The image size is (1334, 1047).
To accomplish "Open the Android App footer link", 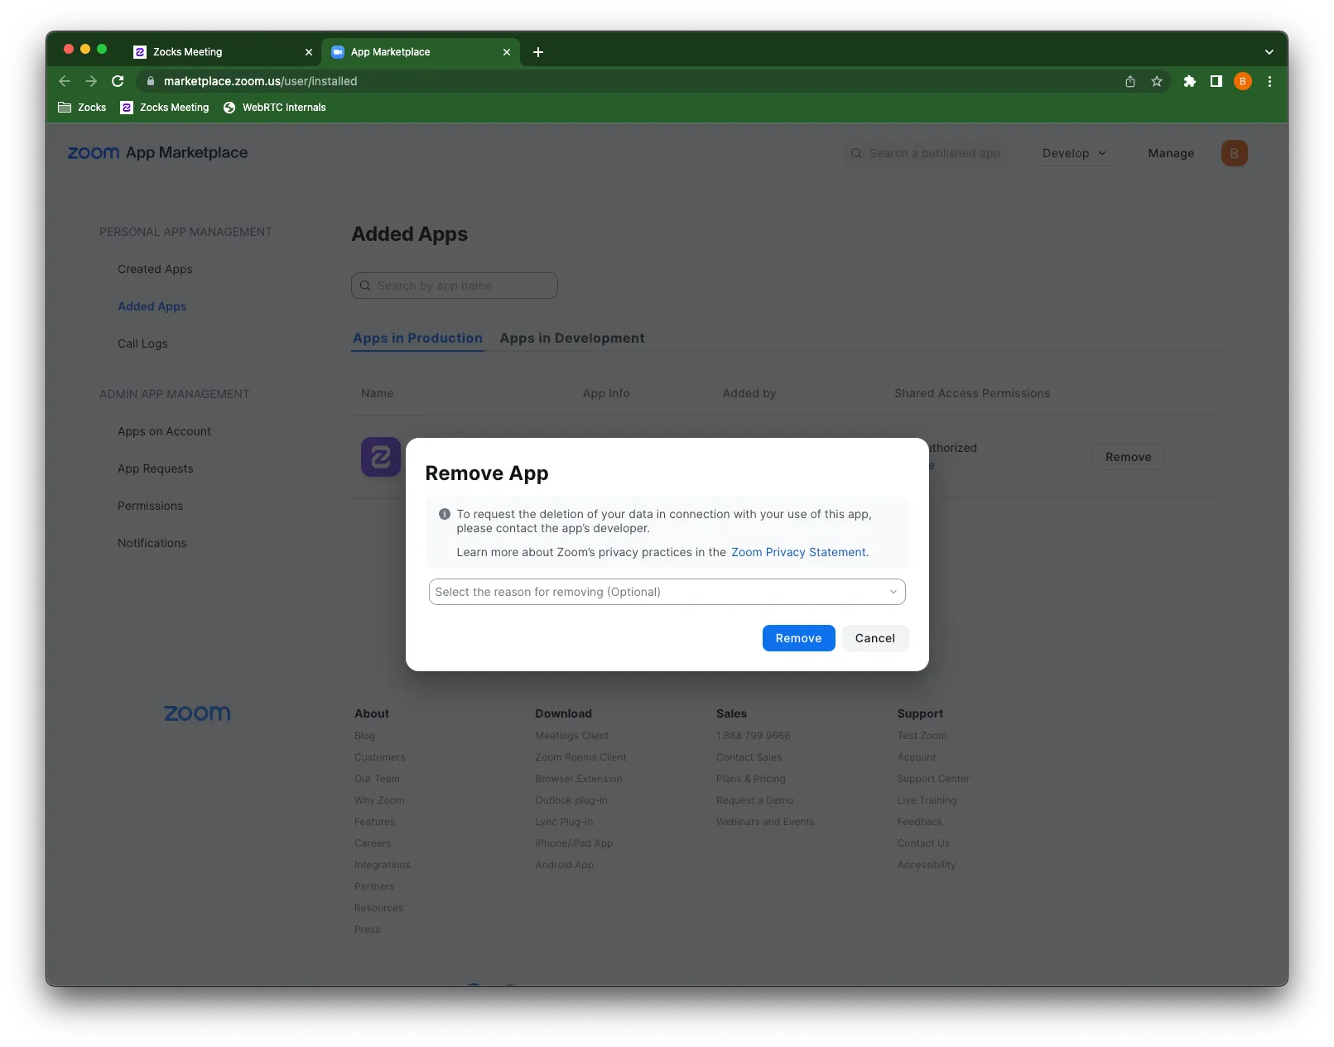I will tap(565, 865).
